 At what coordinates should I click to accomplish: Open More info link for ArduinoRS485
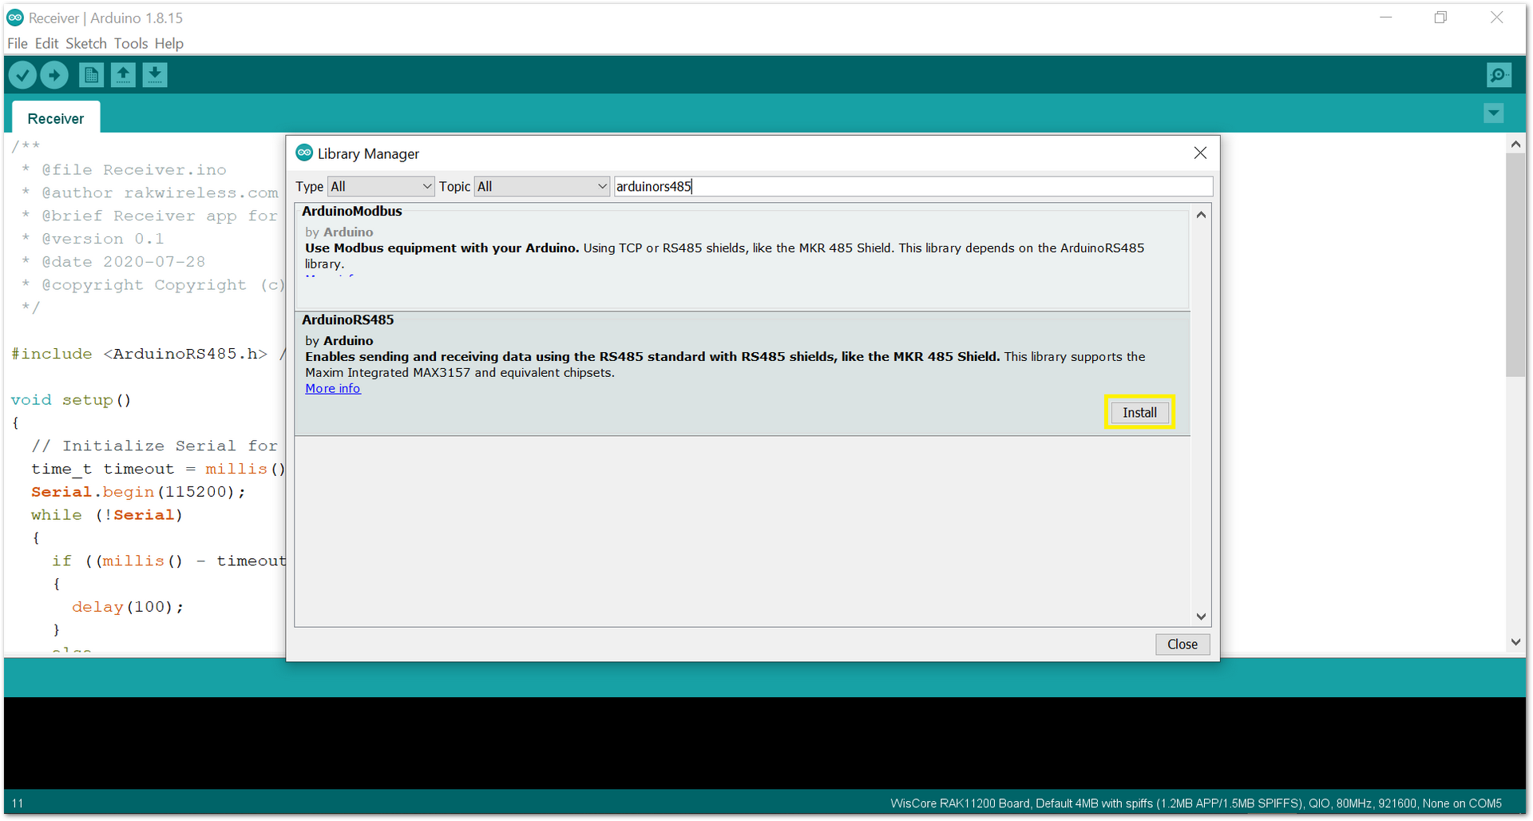[333, 388]
